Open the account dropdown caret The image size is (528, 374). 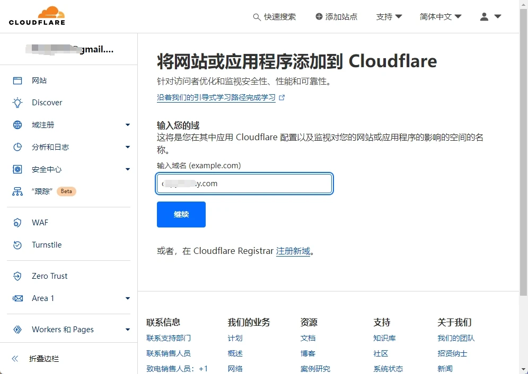click(497, 16)
